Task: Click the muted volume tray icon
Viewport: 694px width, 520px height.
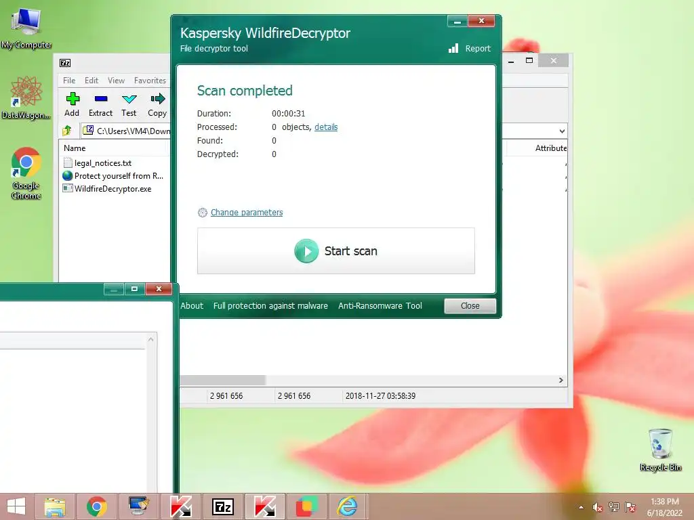Action: [x=598, y=507]
